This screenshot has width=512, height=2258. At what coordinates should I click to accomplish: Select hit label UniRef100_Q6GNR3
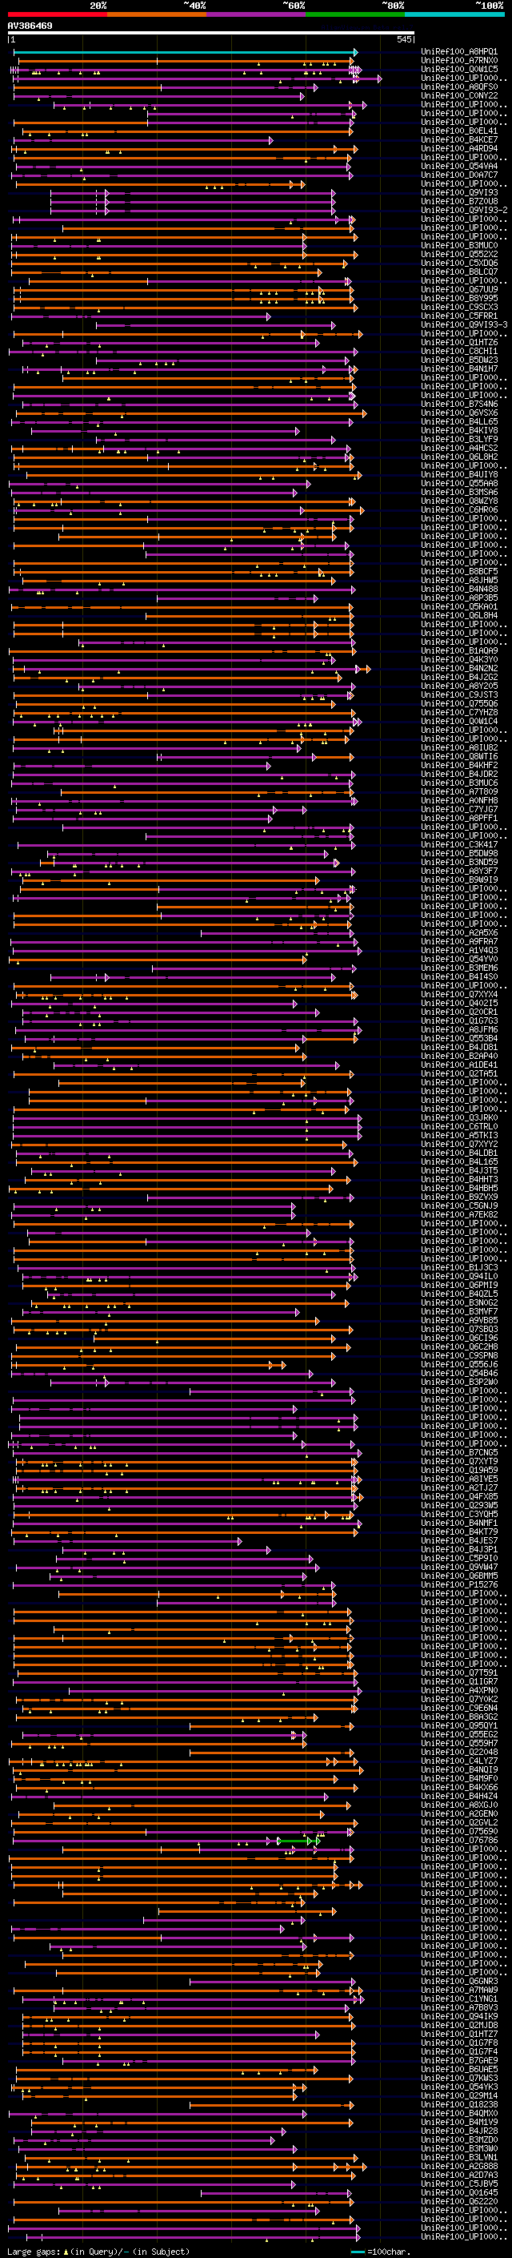[x=459, y=1981]
